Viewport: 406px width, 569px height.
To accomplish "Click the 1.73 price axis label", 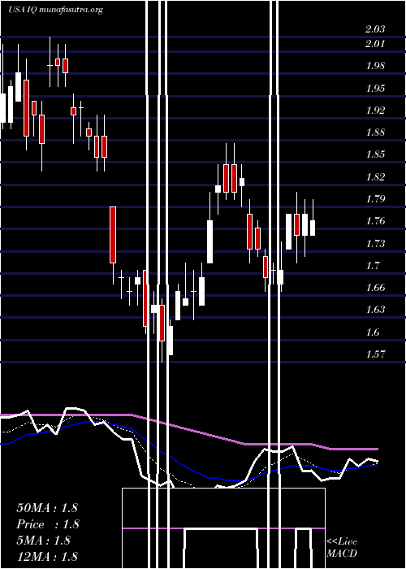I will coord(375,244).
